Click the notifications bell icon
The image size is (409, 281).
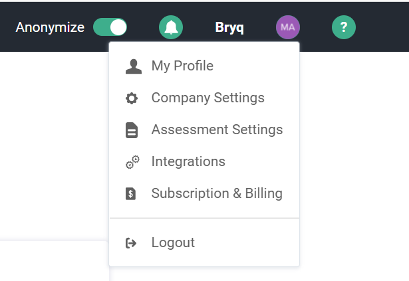[171, 27]
